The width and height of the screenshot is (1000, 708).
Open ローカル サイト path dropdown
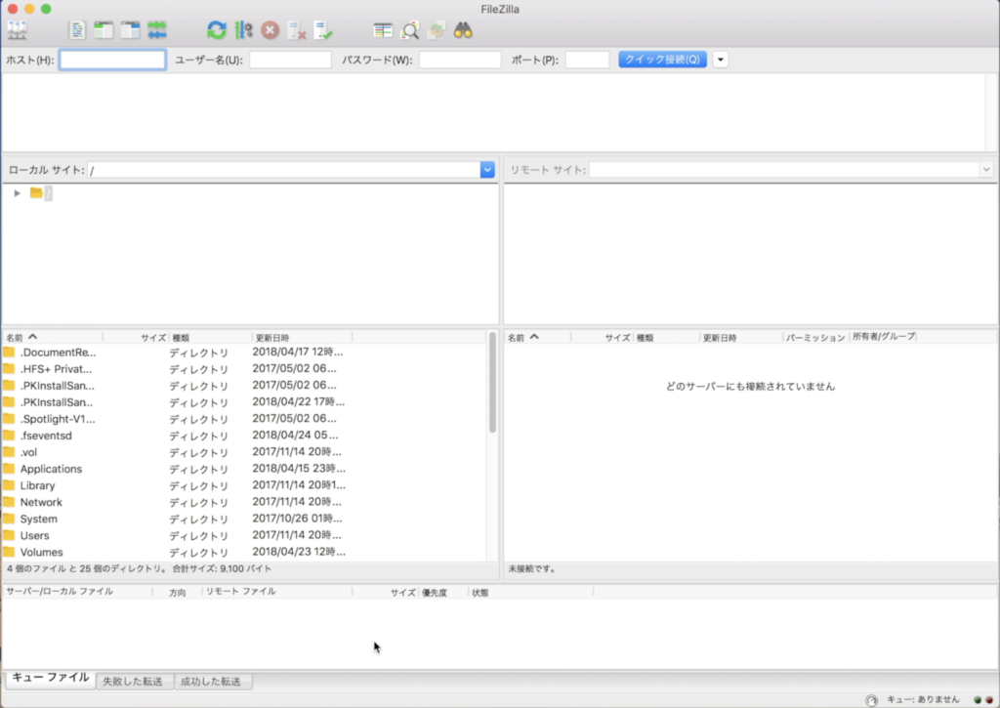point(487,170)
